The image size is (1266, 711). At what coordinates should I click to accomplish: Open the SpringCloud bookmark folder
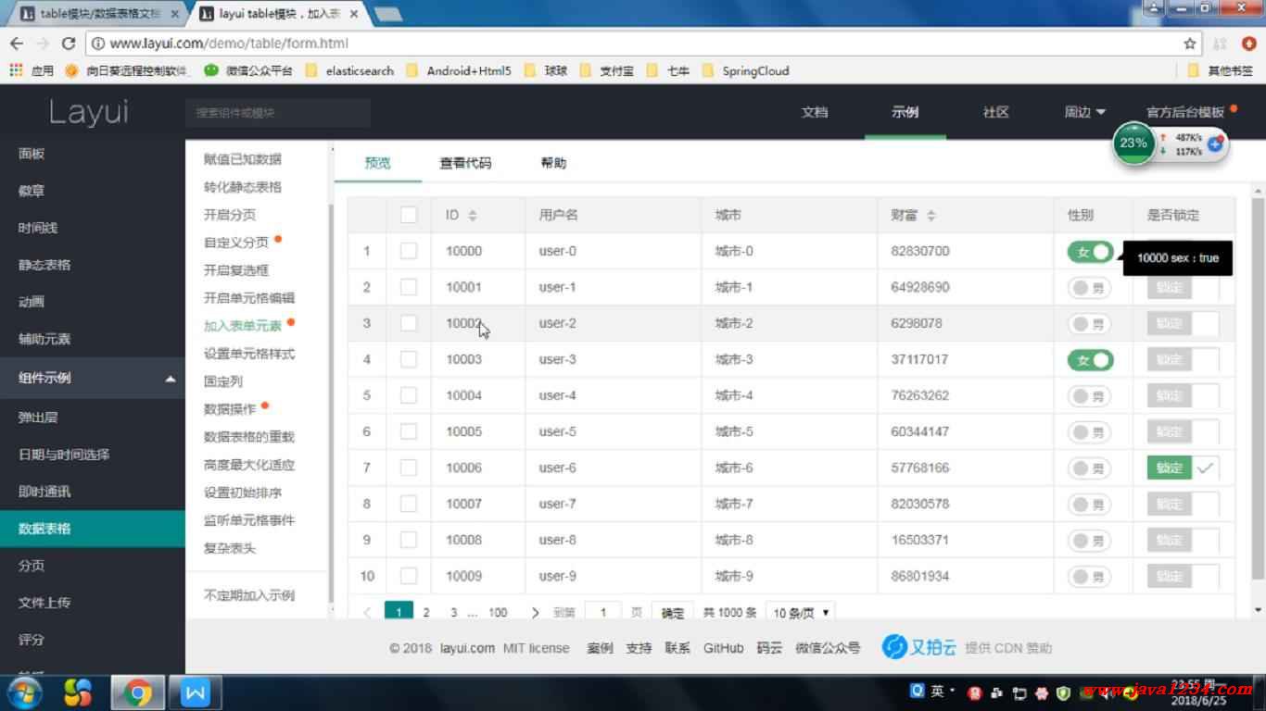pos(746,70)
